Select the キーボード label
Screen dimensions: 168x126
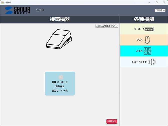[139, 29]
